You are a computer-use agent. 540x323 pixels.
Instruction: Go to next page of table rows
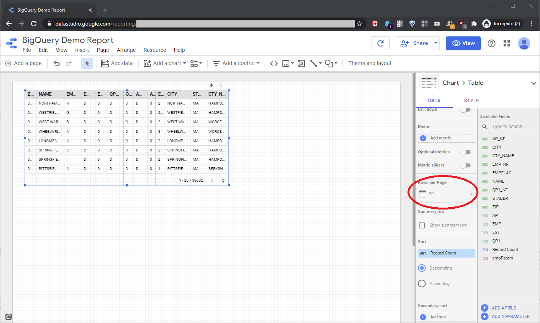(x=223, y=180)
